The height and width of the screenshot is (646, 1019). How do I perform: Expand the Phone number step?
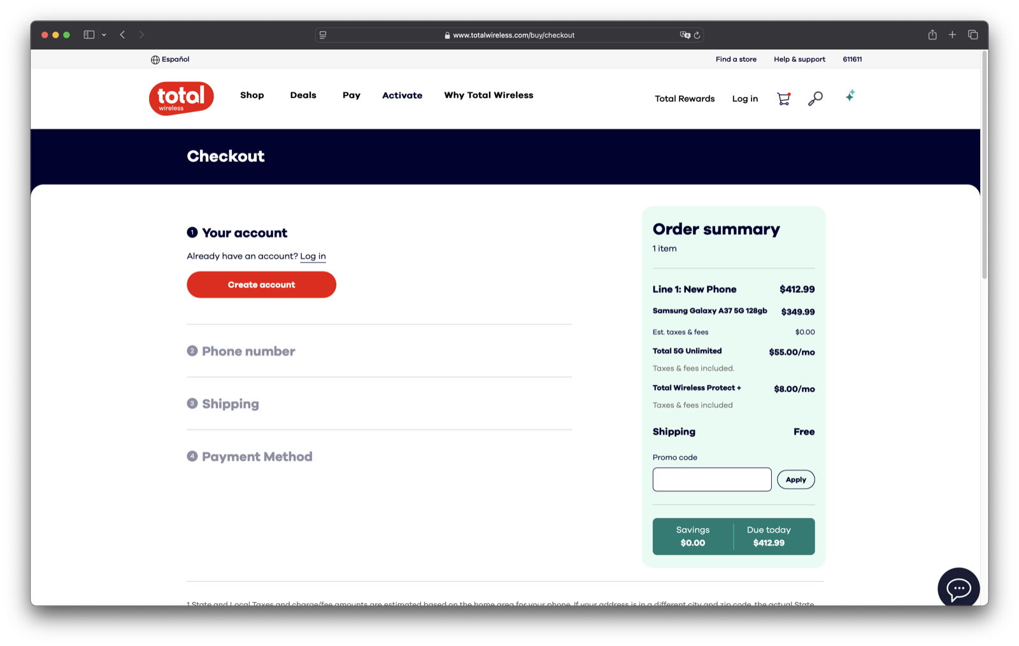click(248, 351)
